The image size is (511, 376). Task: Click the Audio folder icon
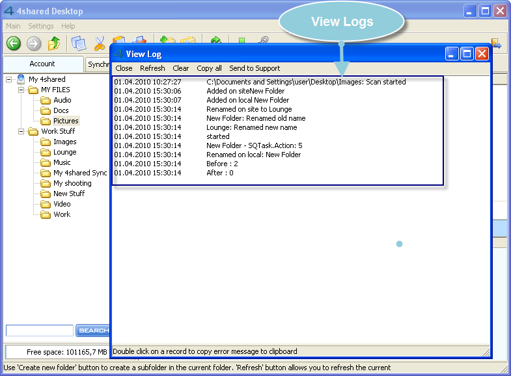(46, 100)
